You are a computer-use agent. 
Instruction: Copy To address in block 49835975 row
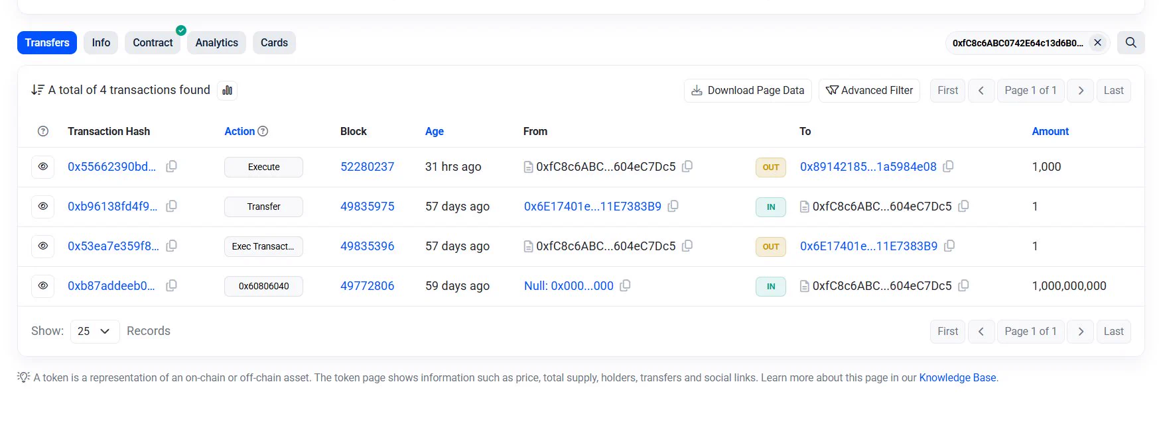tap(963, 206)
